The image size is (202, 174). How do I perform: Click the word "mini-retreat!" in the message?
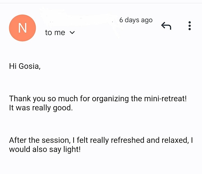(x=165, y=99)
